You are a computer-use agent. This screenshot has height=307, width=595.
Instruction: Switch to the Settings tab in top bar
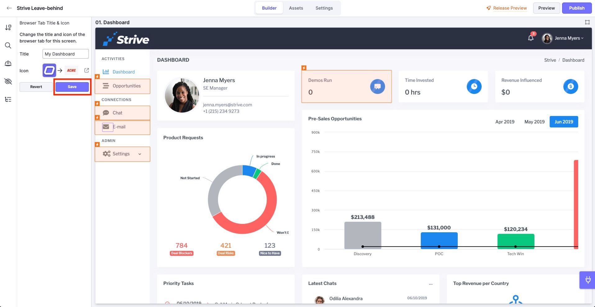[324, 8]
